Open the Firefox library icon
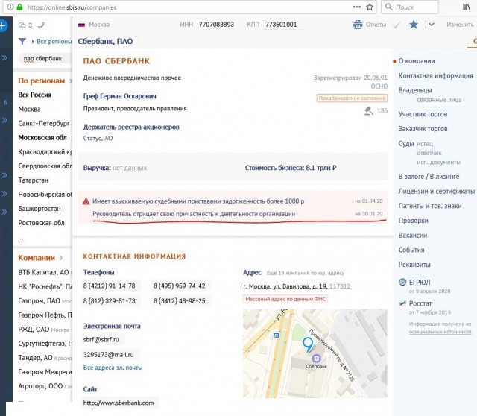Image resolution: width=477 pixels, height=416 pixels. coord(467,7)
